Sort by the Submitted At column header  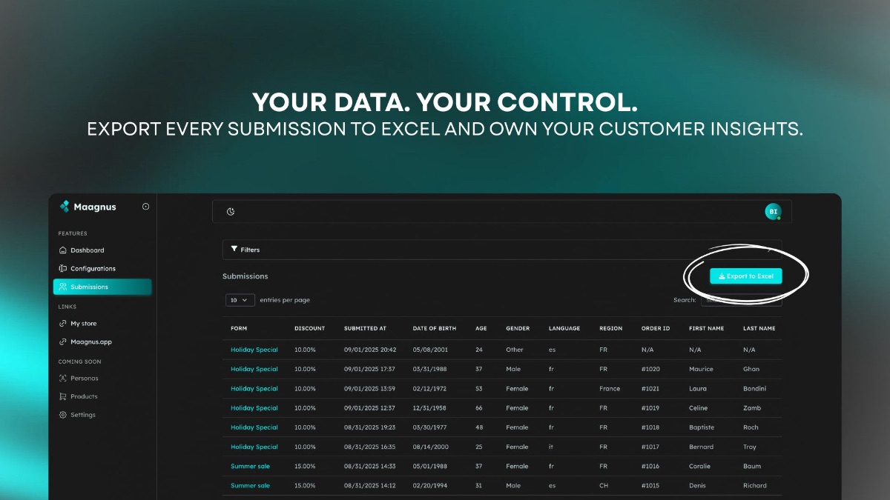(365, 328)
